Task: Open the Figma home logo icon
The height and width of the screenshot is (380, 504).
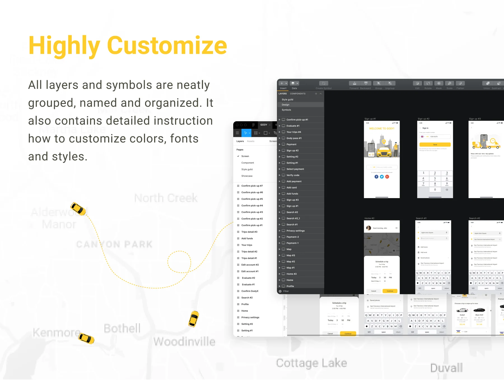Action: pyautogui.click(x=253, y=125)
